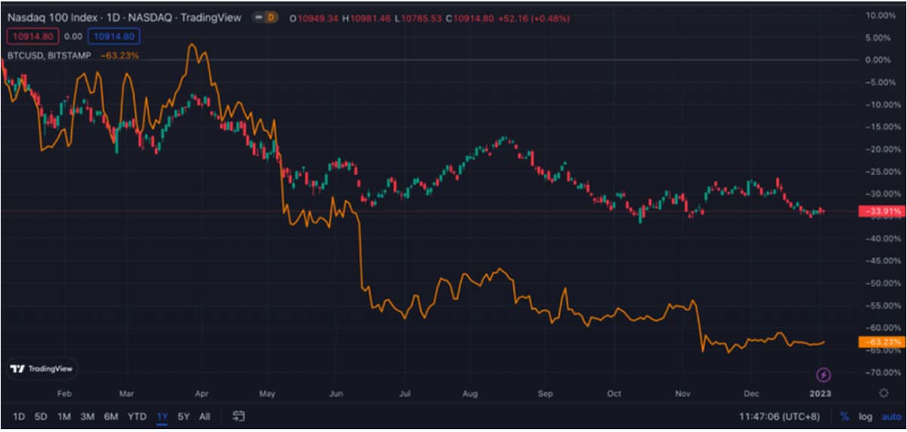This screenshot has width=907, height=432.
Task: Click the BTCUSD, BITSTAMP legend label
Action: (x=48, y=55)
